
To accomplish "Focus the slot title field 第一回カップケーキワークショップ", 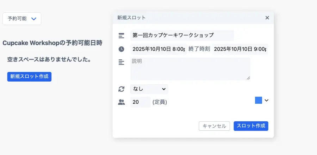I will (x=181, y=35).
